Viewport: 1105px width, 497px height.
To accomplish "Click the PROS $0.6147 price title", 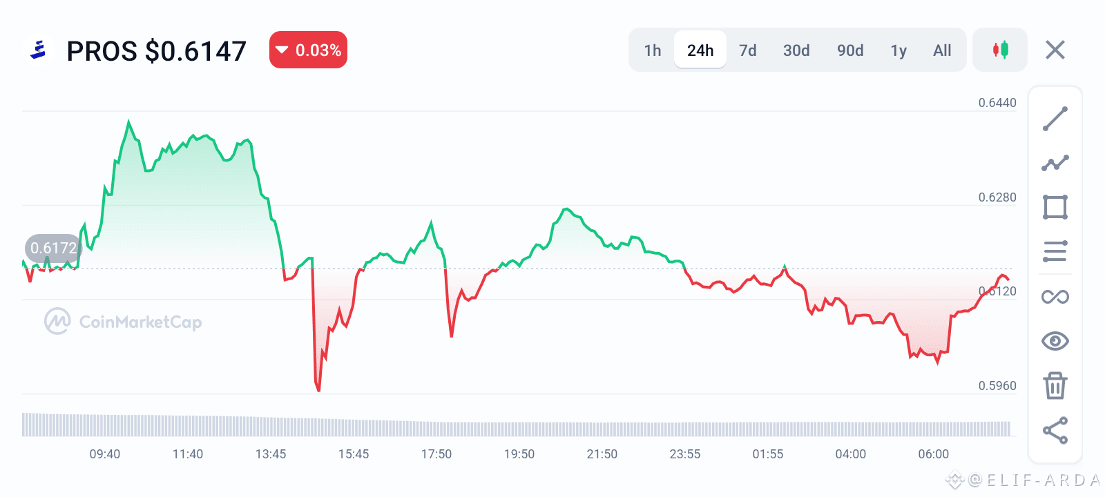I will pos(157,51).
